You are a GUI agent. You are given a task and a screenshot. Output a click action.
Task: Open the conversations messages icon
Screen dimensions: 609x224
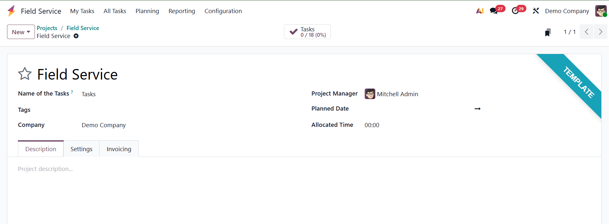(x=494, y=11)
